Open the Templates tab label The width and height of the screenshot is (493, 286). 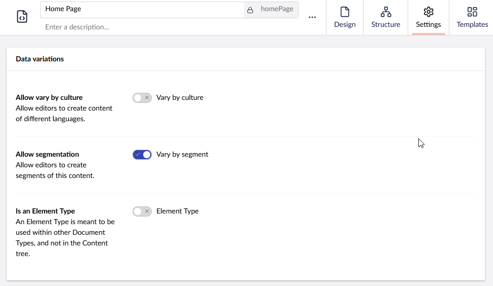click(472, 24)
